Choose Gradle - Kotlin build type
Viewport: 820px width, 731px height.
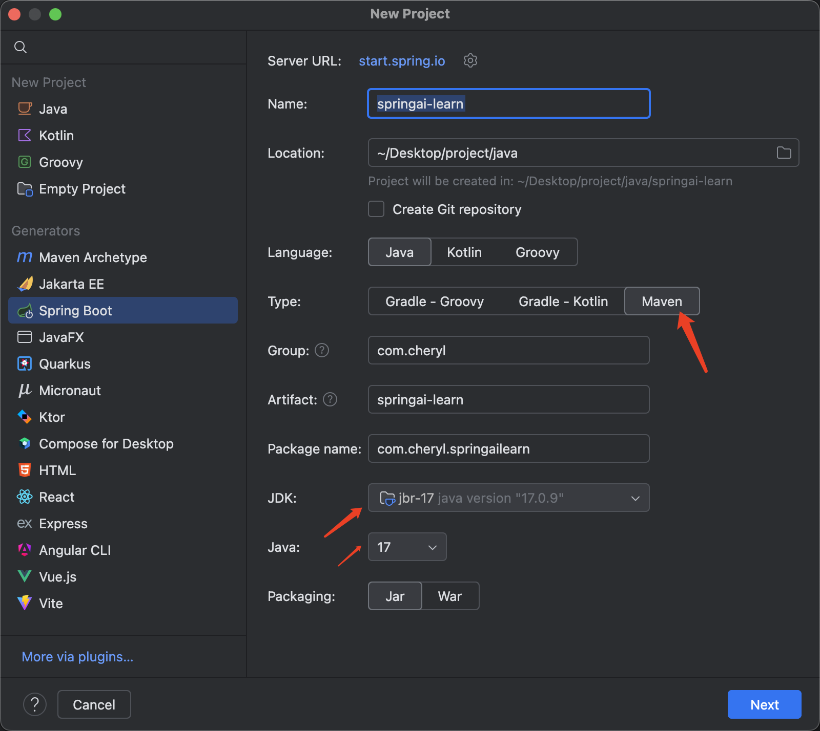(x=563, y=301)
